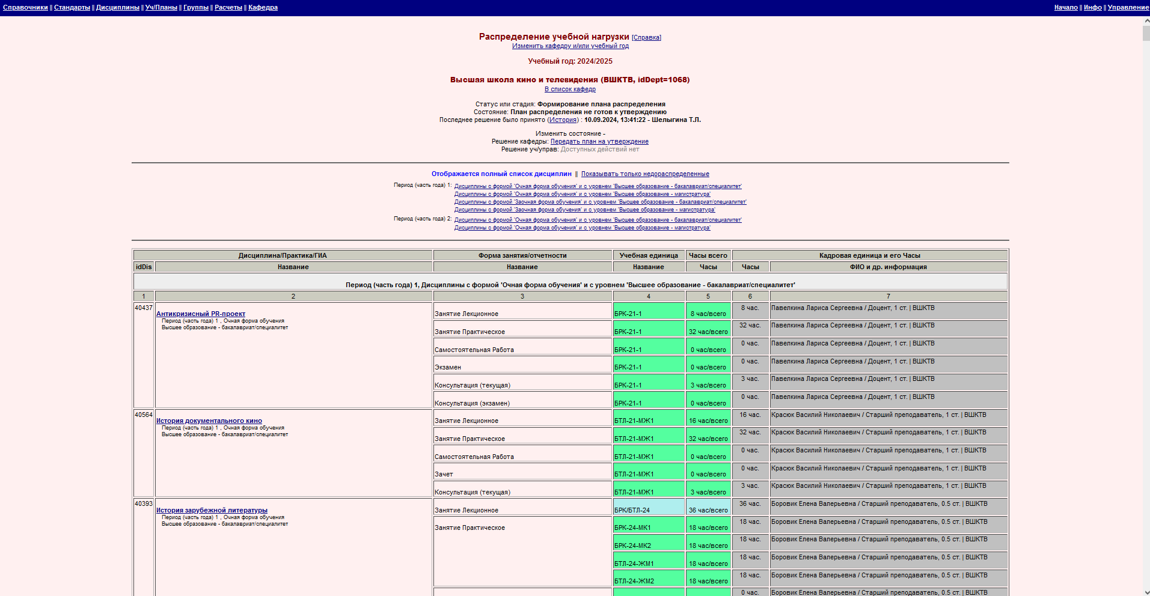Click the vertical scrollbar up arrow
Image resolution: width=1150 pixels, height=596 pixels.
pyautogui.click(x=1146, y=20)
